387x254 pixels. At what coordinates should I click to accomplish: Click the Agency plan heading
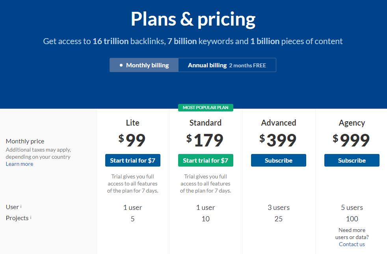click(x=352, y=123)
